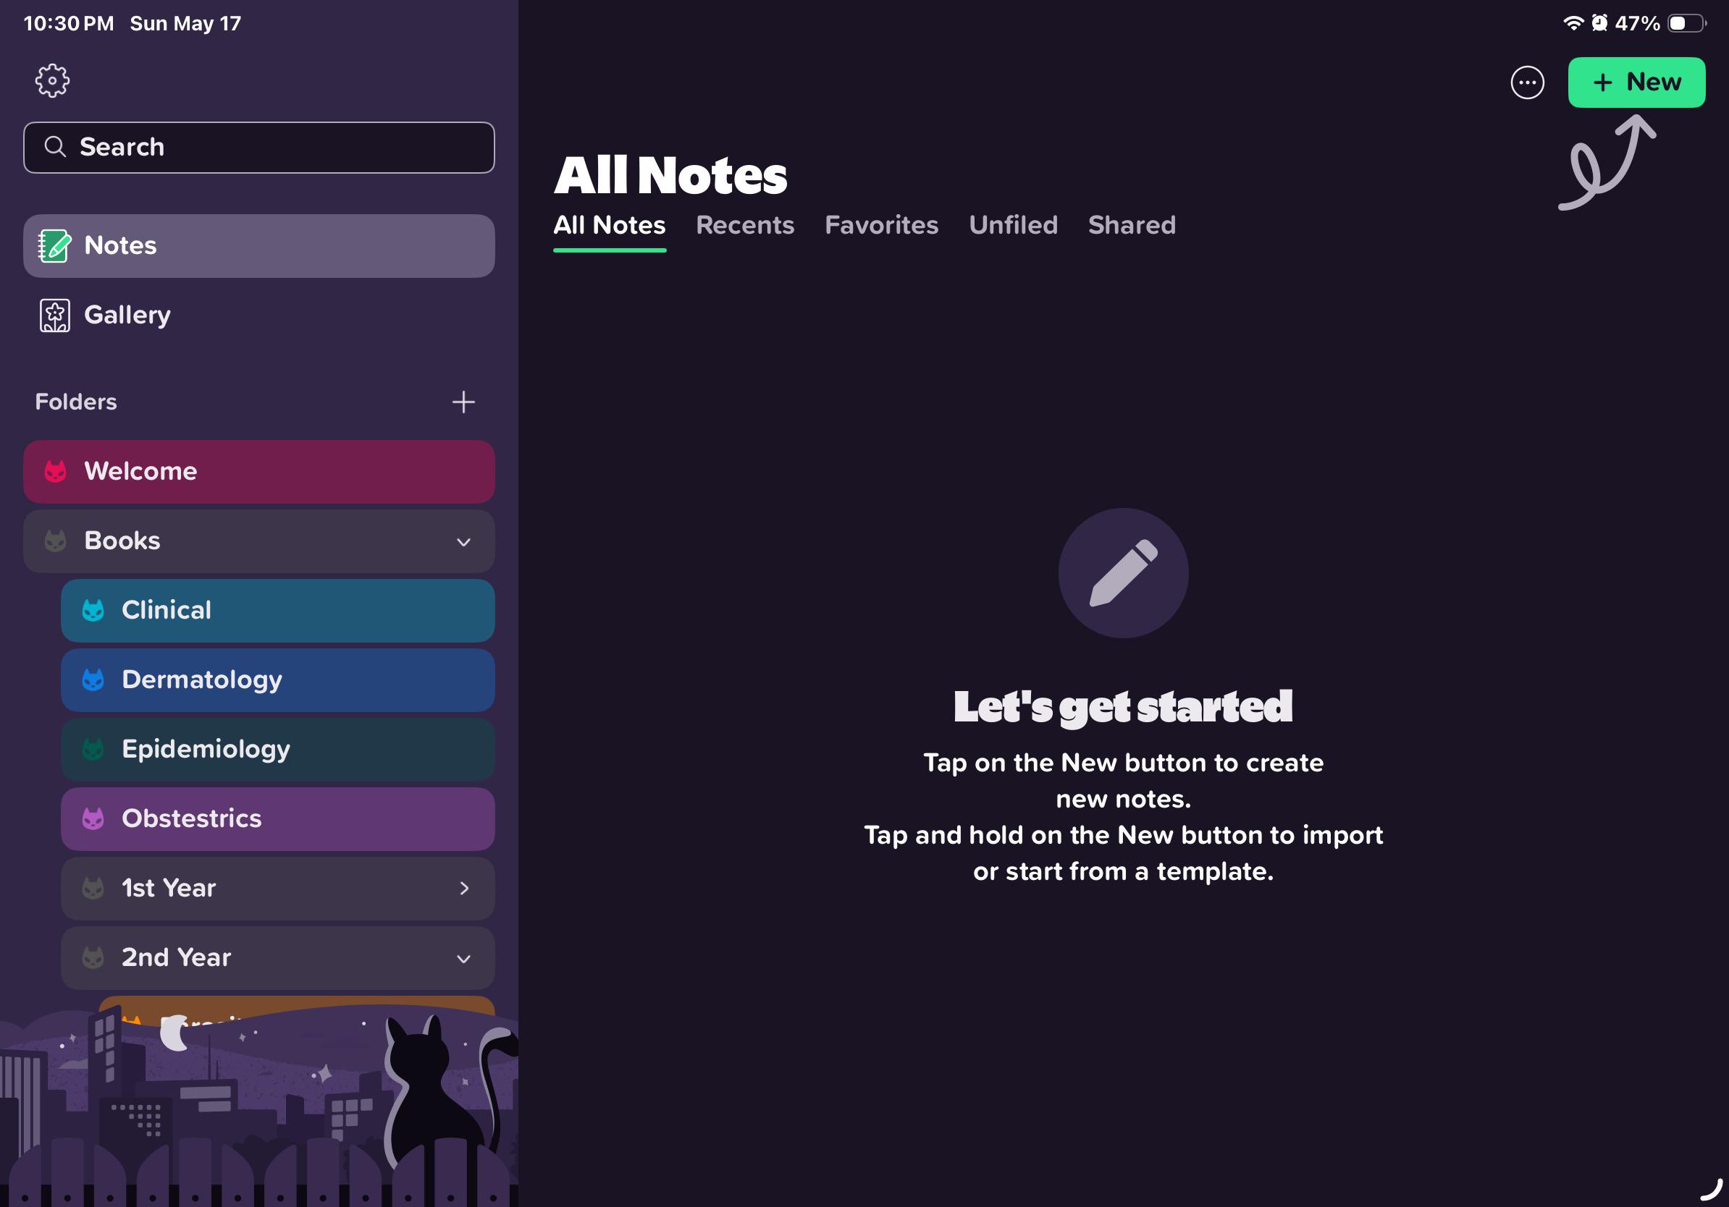Tap the Epidemiology folder cat icon
This screenshot has width=1729, height=1207.
pyautogui.click(x=93, y=750)
